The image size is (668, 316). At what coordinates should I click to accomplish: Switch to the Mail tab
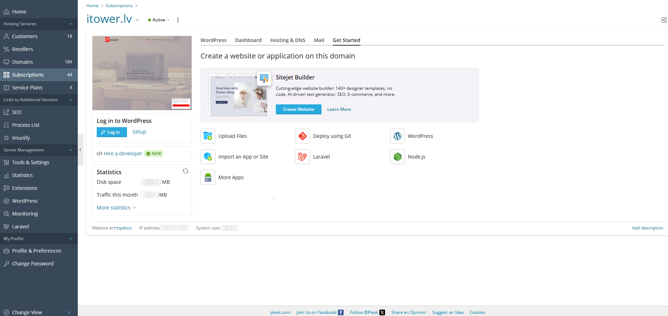(319, 40)
